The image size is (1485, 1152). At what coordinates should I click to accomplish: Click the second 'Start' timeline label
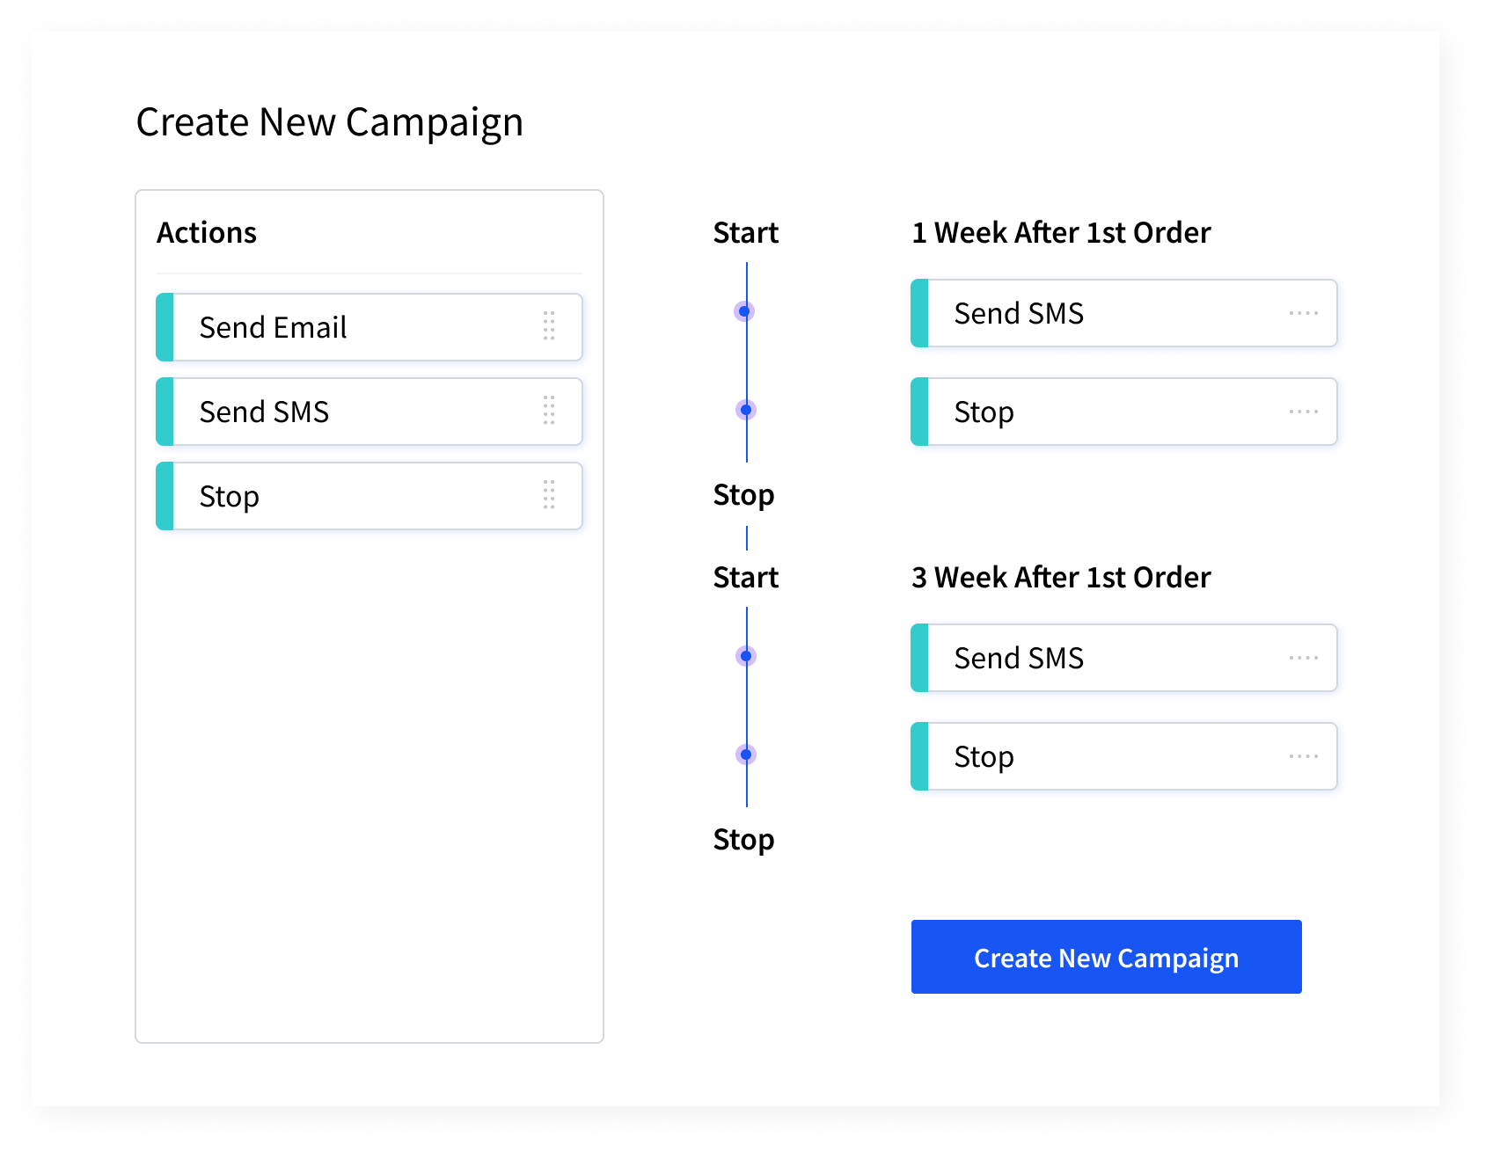[x=746, y=578]
